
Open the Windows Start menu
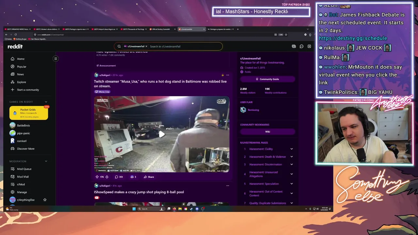[134, 209]
